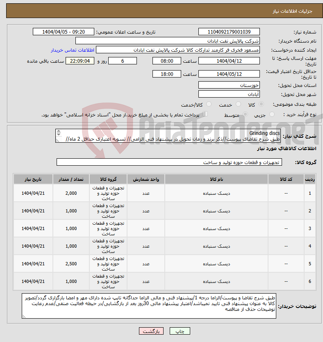
Task: Click quantity 2,000 in row 1
Action: point(71,193)
